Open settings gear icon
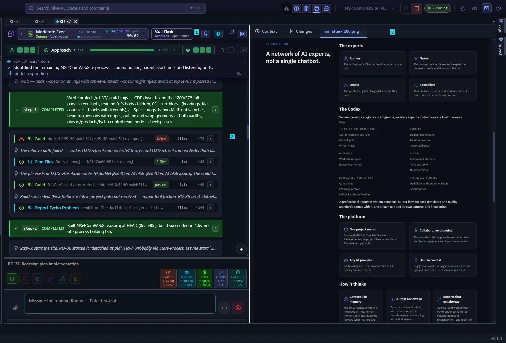The width and height of the screenshot is (506, 343). point(499,8)
